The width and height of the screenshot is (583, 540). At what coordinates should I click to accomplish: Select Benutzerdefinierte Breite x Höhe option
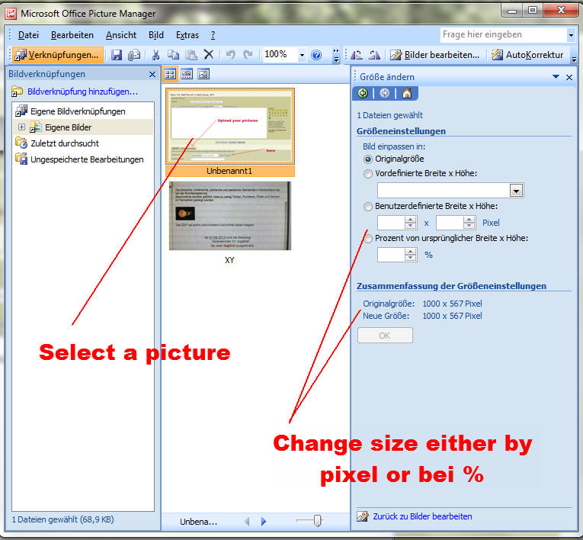369,207
